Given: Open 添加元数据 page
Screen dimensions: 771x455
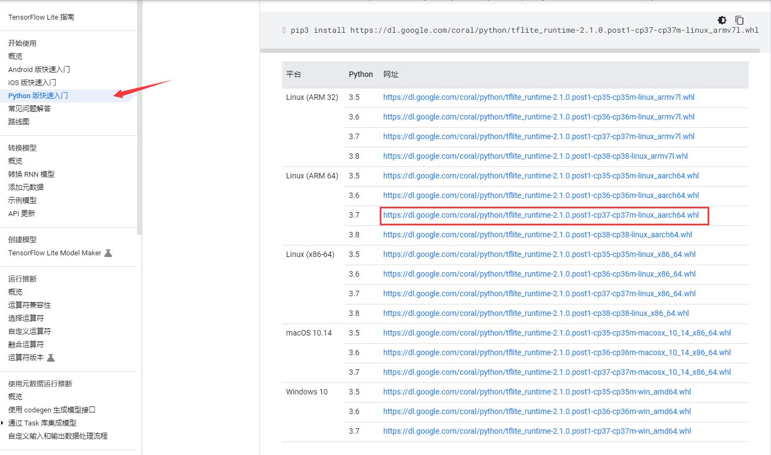Looking at the screenshot, I should 26,187.
